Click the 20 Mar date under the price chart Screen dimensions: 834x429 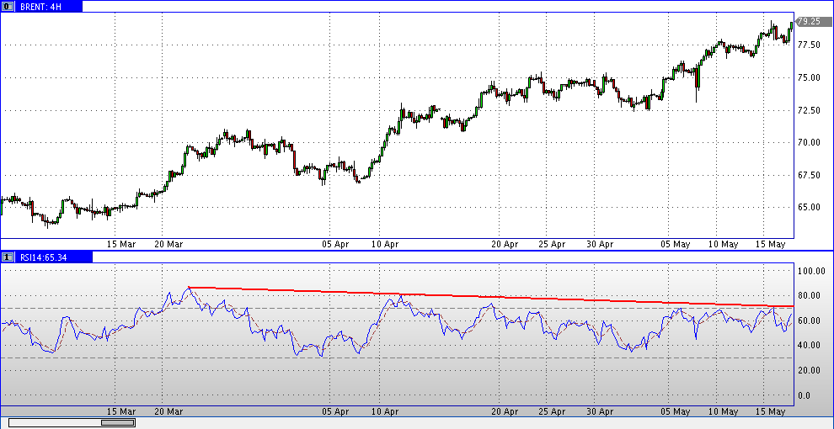(x=168, y=244)
